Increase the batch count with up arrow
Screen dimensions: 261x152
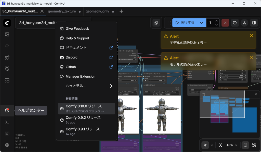pos(216,21)
